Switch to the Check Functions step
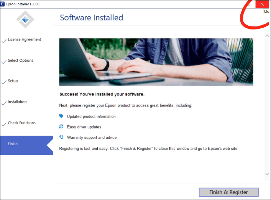The image size is (271, 200). pos(21,123)
